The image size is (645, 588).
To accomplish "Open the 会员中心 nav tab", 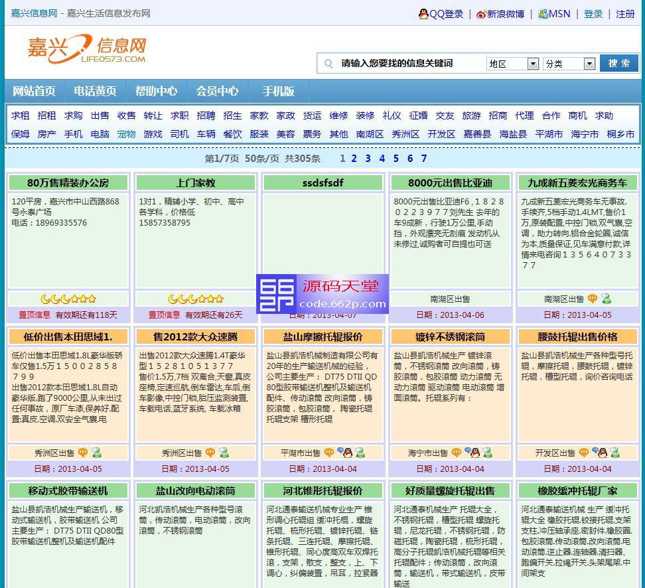I will pyautogui.click(x=217, y=91).
